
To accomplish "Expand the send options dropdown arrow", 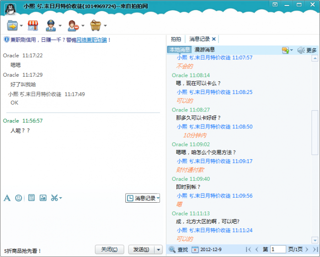I will (x=158, y=249).
